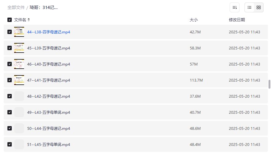271x153 pixels.
Task: Click the 49--L43-五字母单词.mp4 placeholder icon
Action: point(19,112)
